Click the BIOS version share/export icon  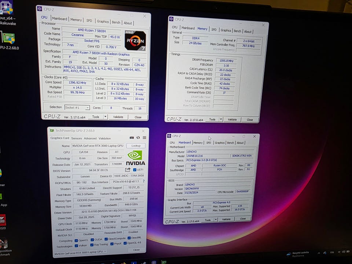(x=128, y=170)
